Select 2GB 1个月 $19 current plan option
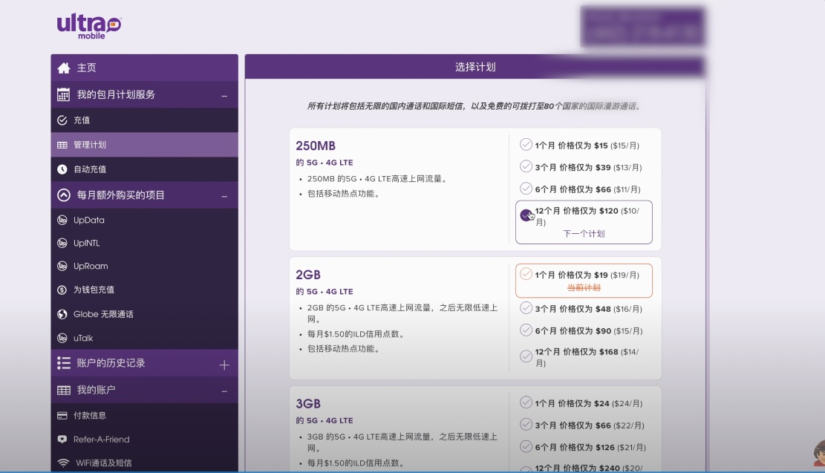The height and width of the screenshot is (473, 825). pyautogui.click(x=526, y=273)
